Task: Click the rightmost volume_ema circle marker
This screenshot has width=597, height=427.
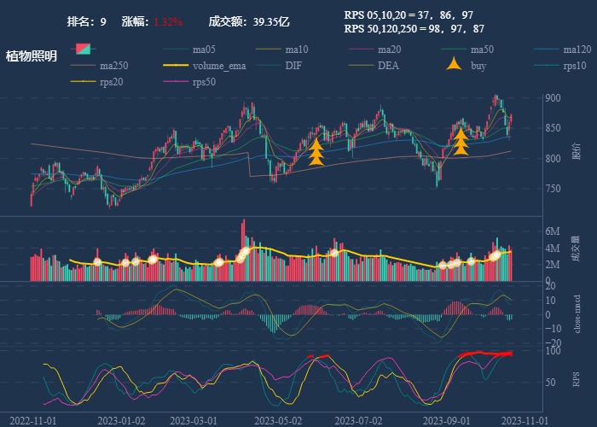Action: click(496, 254)
